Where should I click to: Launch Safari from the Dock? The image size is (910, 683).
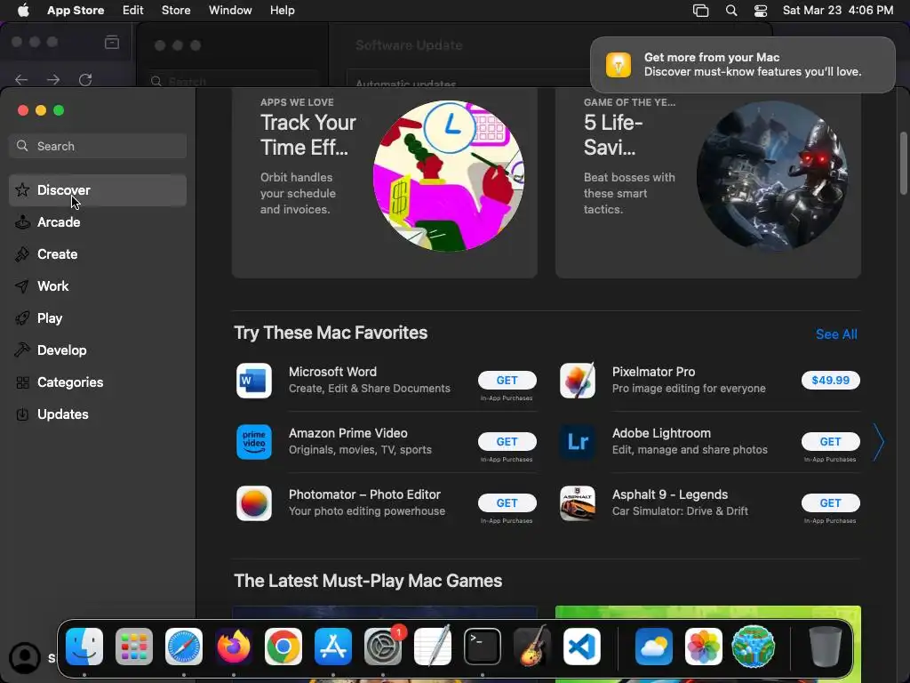184,647
